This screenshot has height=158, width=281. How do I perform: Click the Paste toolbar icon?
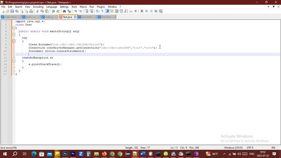click(x=47, y=11)
